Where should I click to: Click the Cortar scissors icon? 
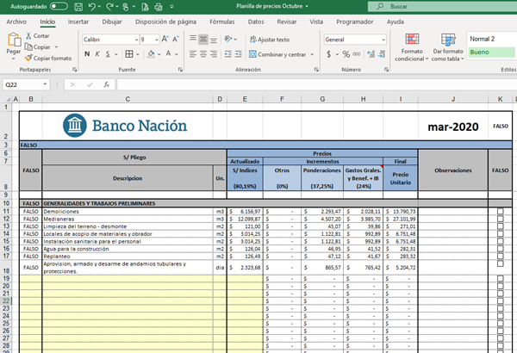pyautogui.click(x=28, y=36)
